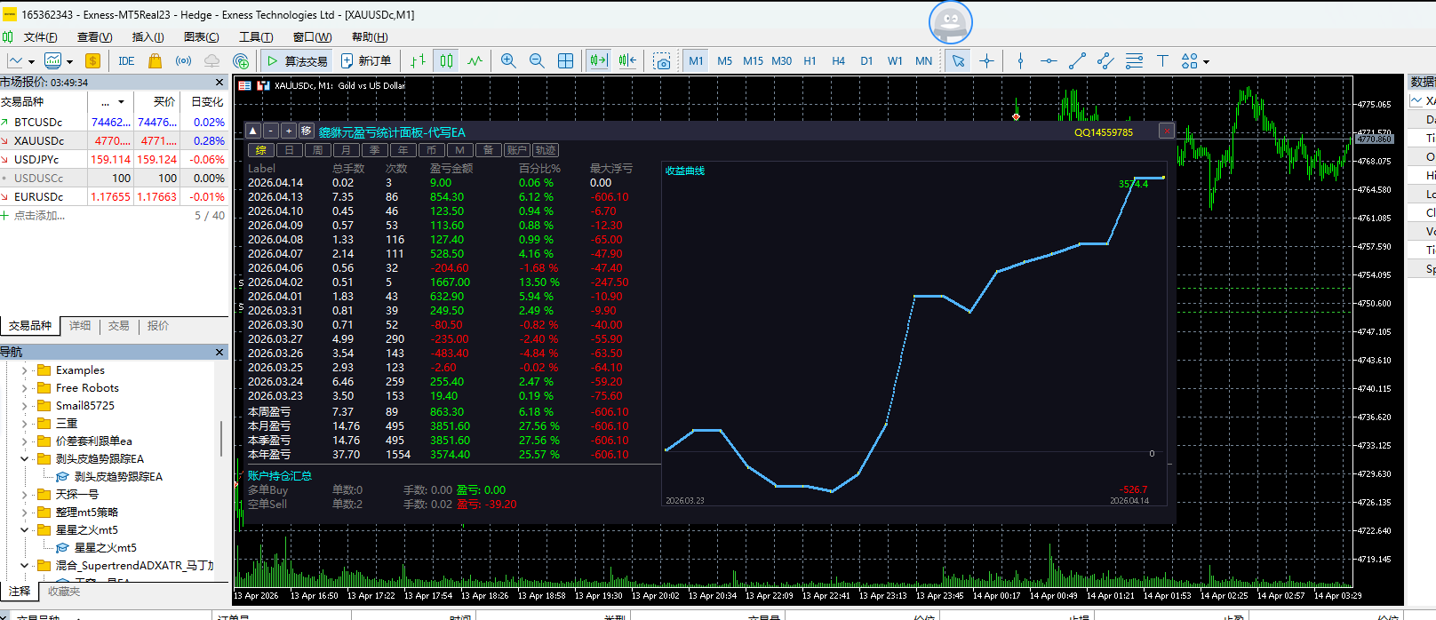Take a chart screenshot with camera icon
This screenshot has height=620, width=1436.
(662, 60)
